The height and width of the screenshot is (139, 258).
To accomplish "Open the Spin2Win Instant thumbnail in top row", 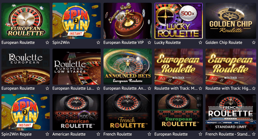I will (76, 21).
